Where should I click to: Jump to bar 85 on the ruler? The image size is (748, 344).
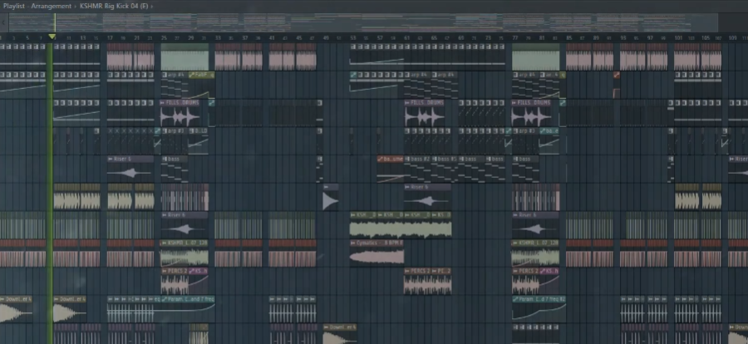(569, 37)
